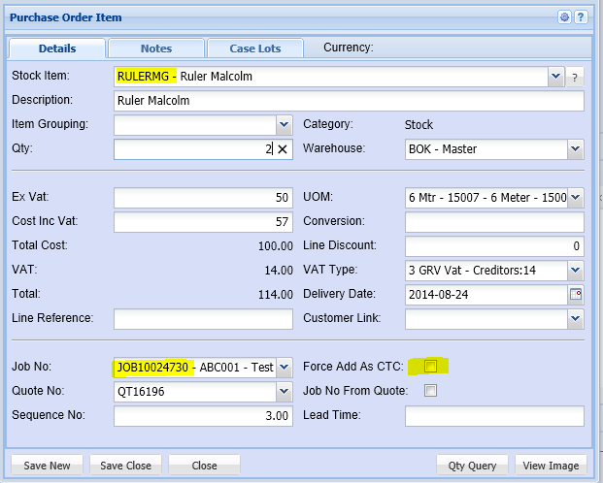Click the Stock Item lookup question button

(x=574, y=77)
